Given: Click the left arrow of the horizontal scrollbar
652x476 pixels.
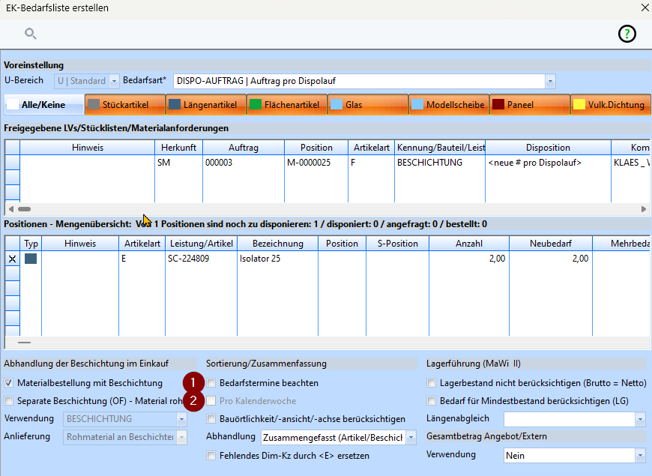Looking at the screenshot, I should [11, 209].
